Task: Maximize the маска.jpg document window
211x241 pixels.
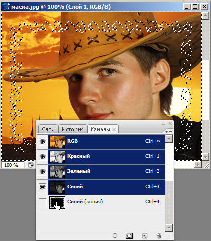Action: click(x=195, y=7)
